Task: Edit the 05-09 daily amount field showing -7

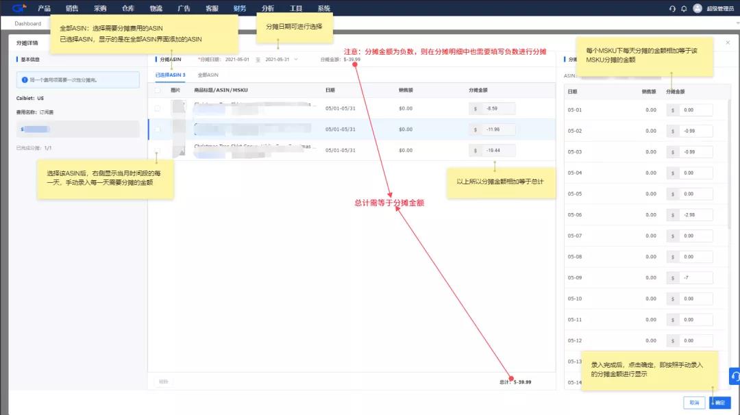Action: pyautogui.click(x=695, y=278)
